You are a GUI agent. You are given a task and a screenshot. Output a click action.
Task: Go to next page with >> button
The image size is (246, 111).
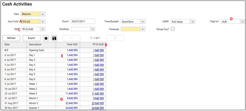click(115, 38)
